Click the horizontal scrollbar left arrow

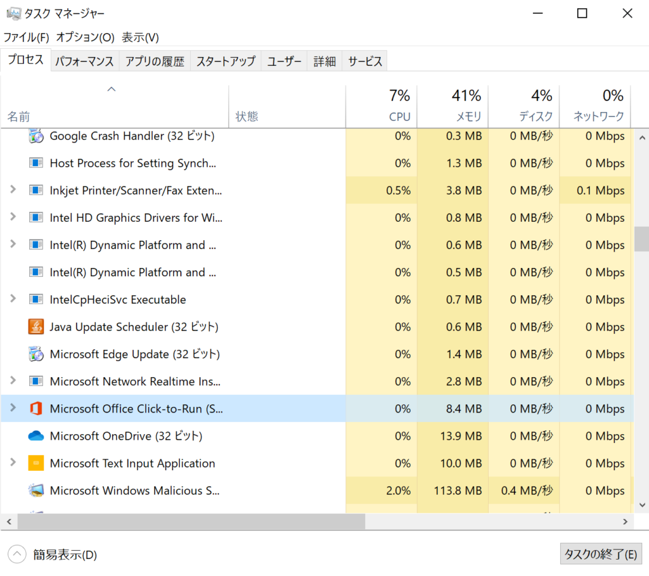(9, 522)
